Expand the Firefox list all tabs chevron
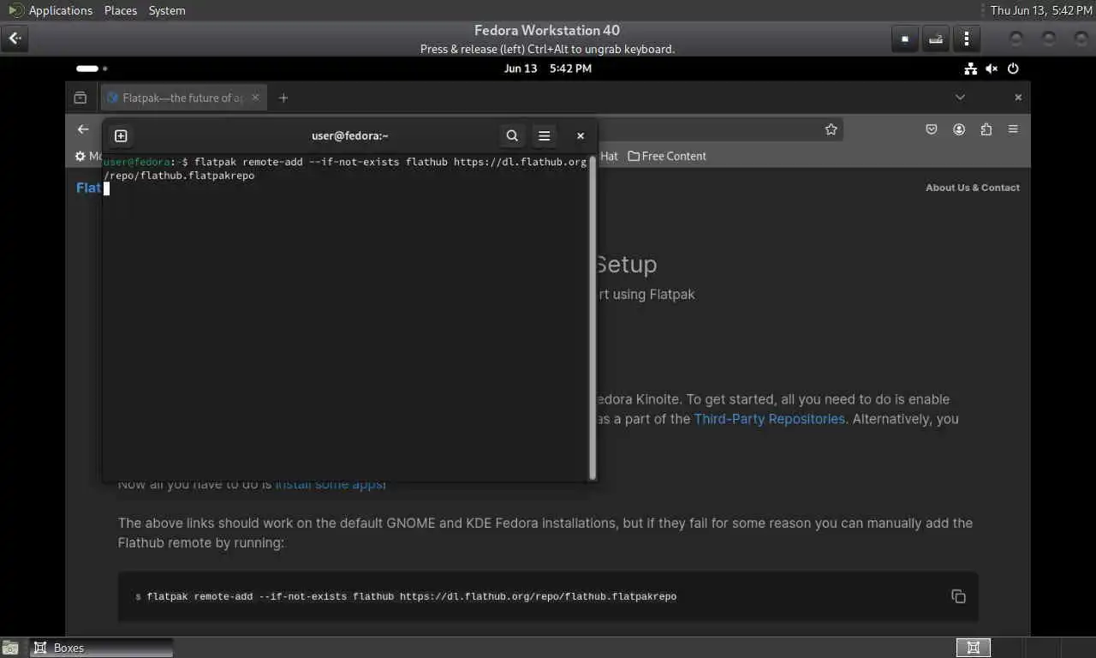 960,98
